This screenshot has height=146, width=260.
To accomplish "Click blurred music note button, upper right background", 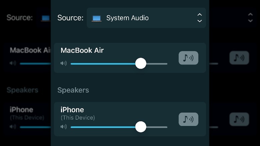I will point(239,58).
